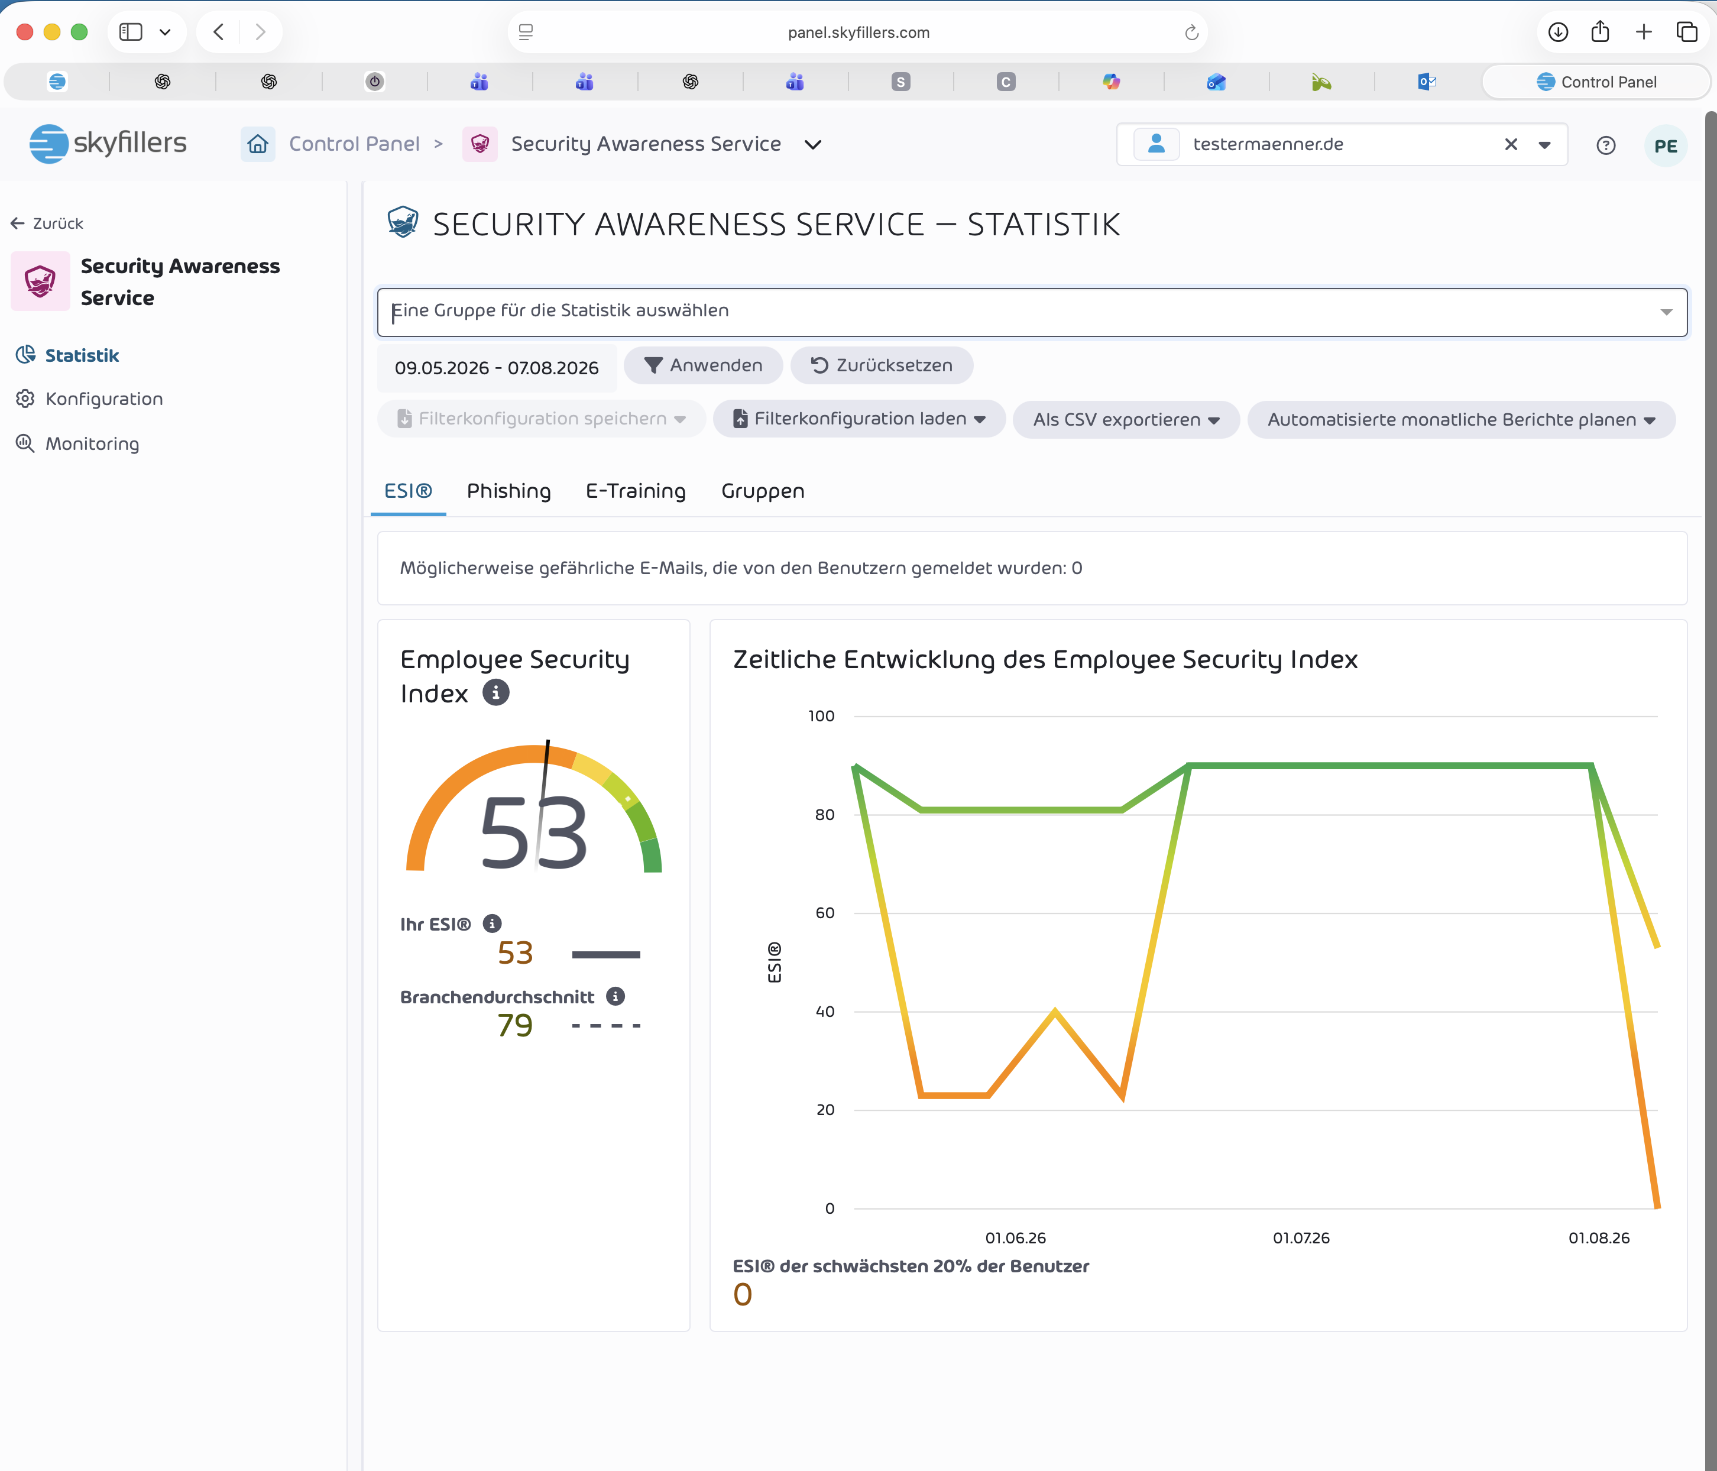Viewport: 1717px width, 1471px height.
Task: Click the panel.skyfillers.com address bar
Action: coord(858,33)
